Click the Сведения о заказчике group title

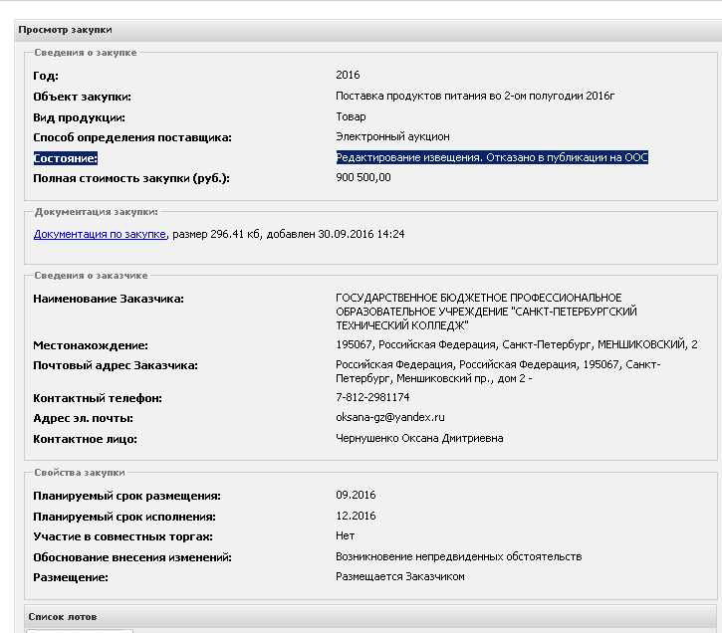tap(90, 275)
